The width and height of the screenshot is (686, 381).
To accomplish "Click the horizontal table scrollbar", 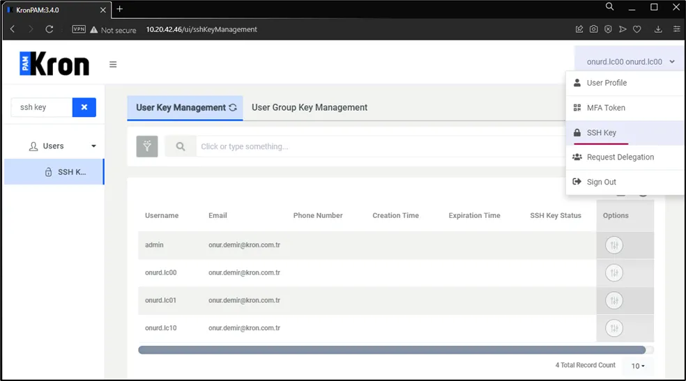I will point(391,350).
